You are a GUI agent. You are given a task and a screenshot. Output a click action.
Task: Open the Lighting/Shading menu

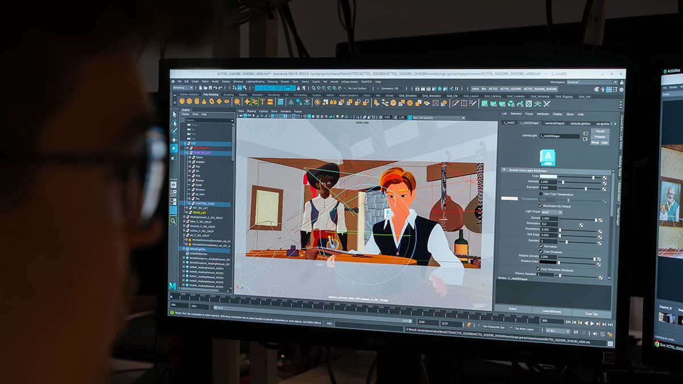coord(254,81)
